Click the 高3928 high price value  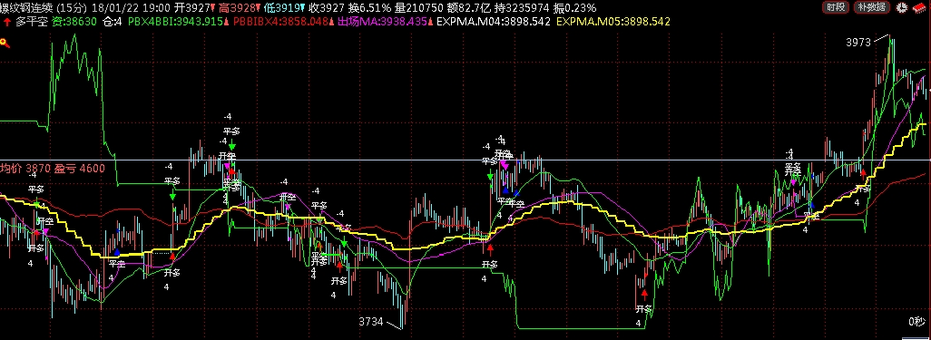238,8
